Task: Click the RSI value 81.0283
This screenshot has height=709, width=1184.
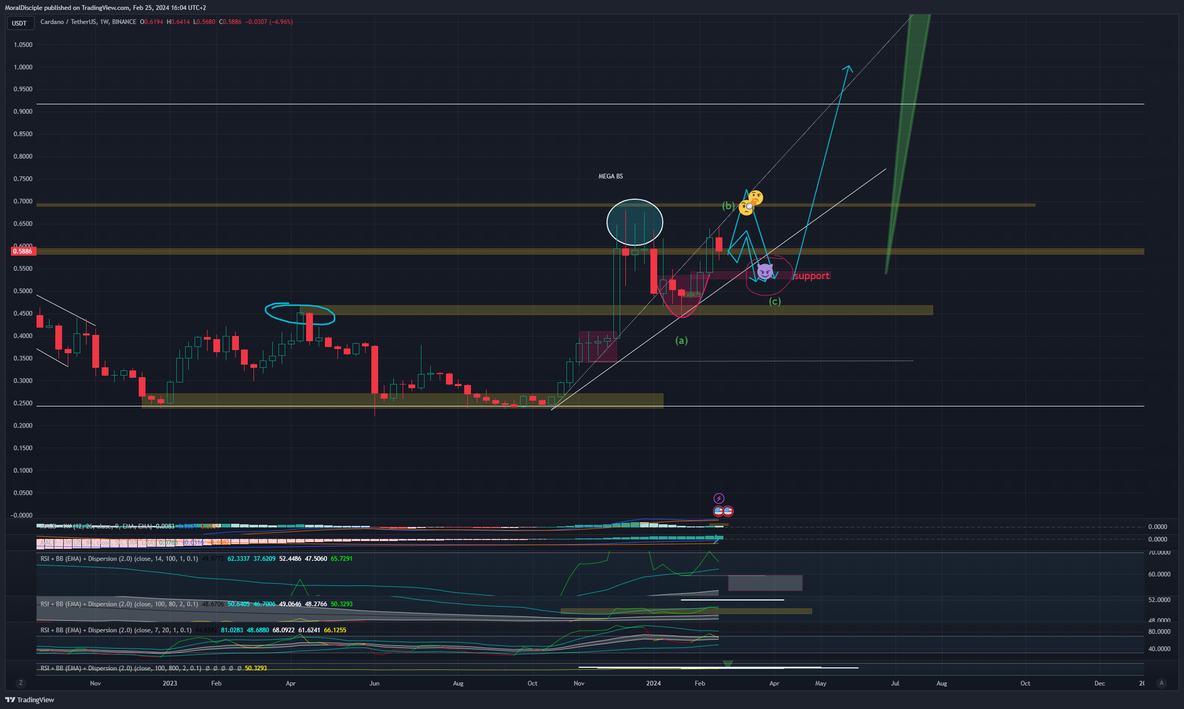Action: click(x=232, y=630)
